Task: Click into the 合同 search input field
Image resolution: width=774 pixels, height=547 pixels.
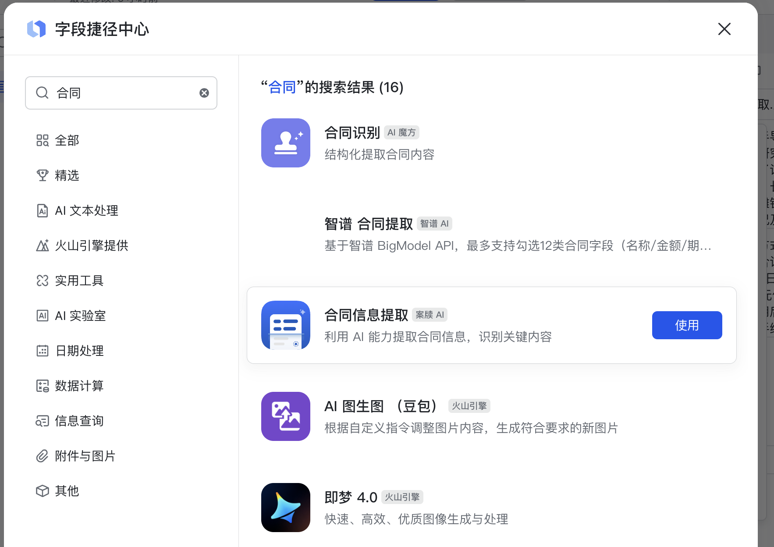Action: [127, 93]
